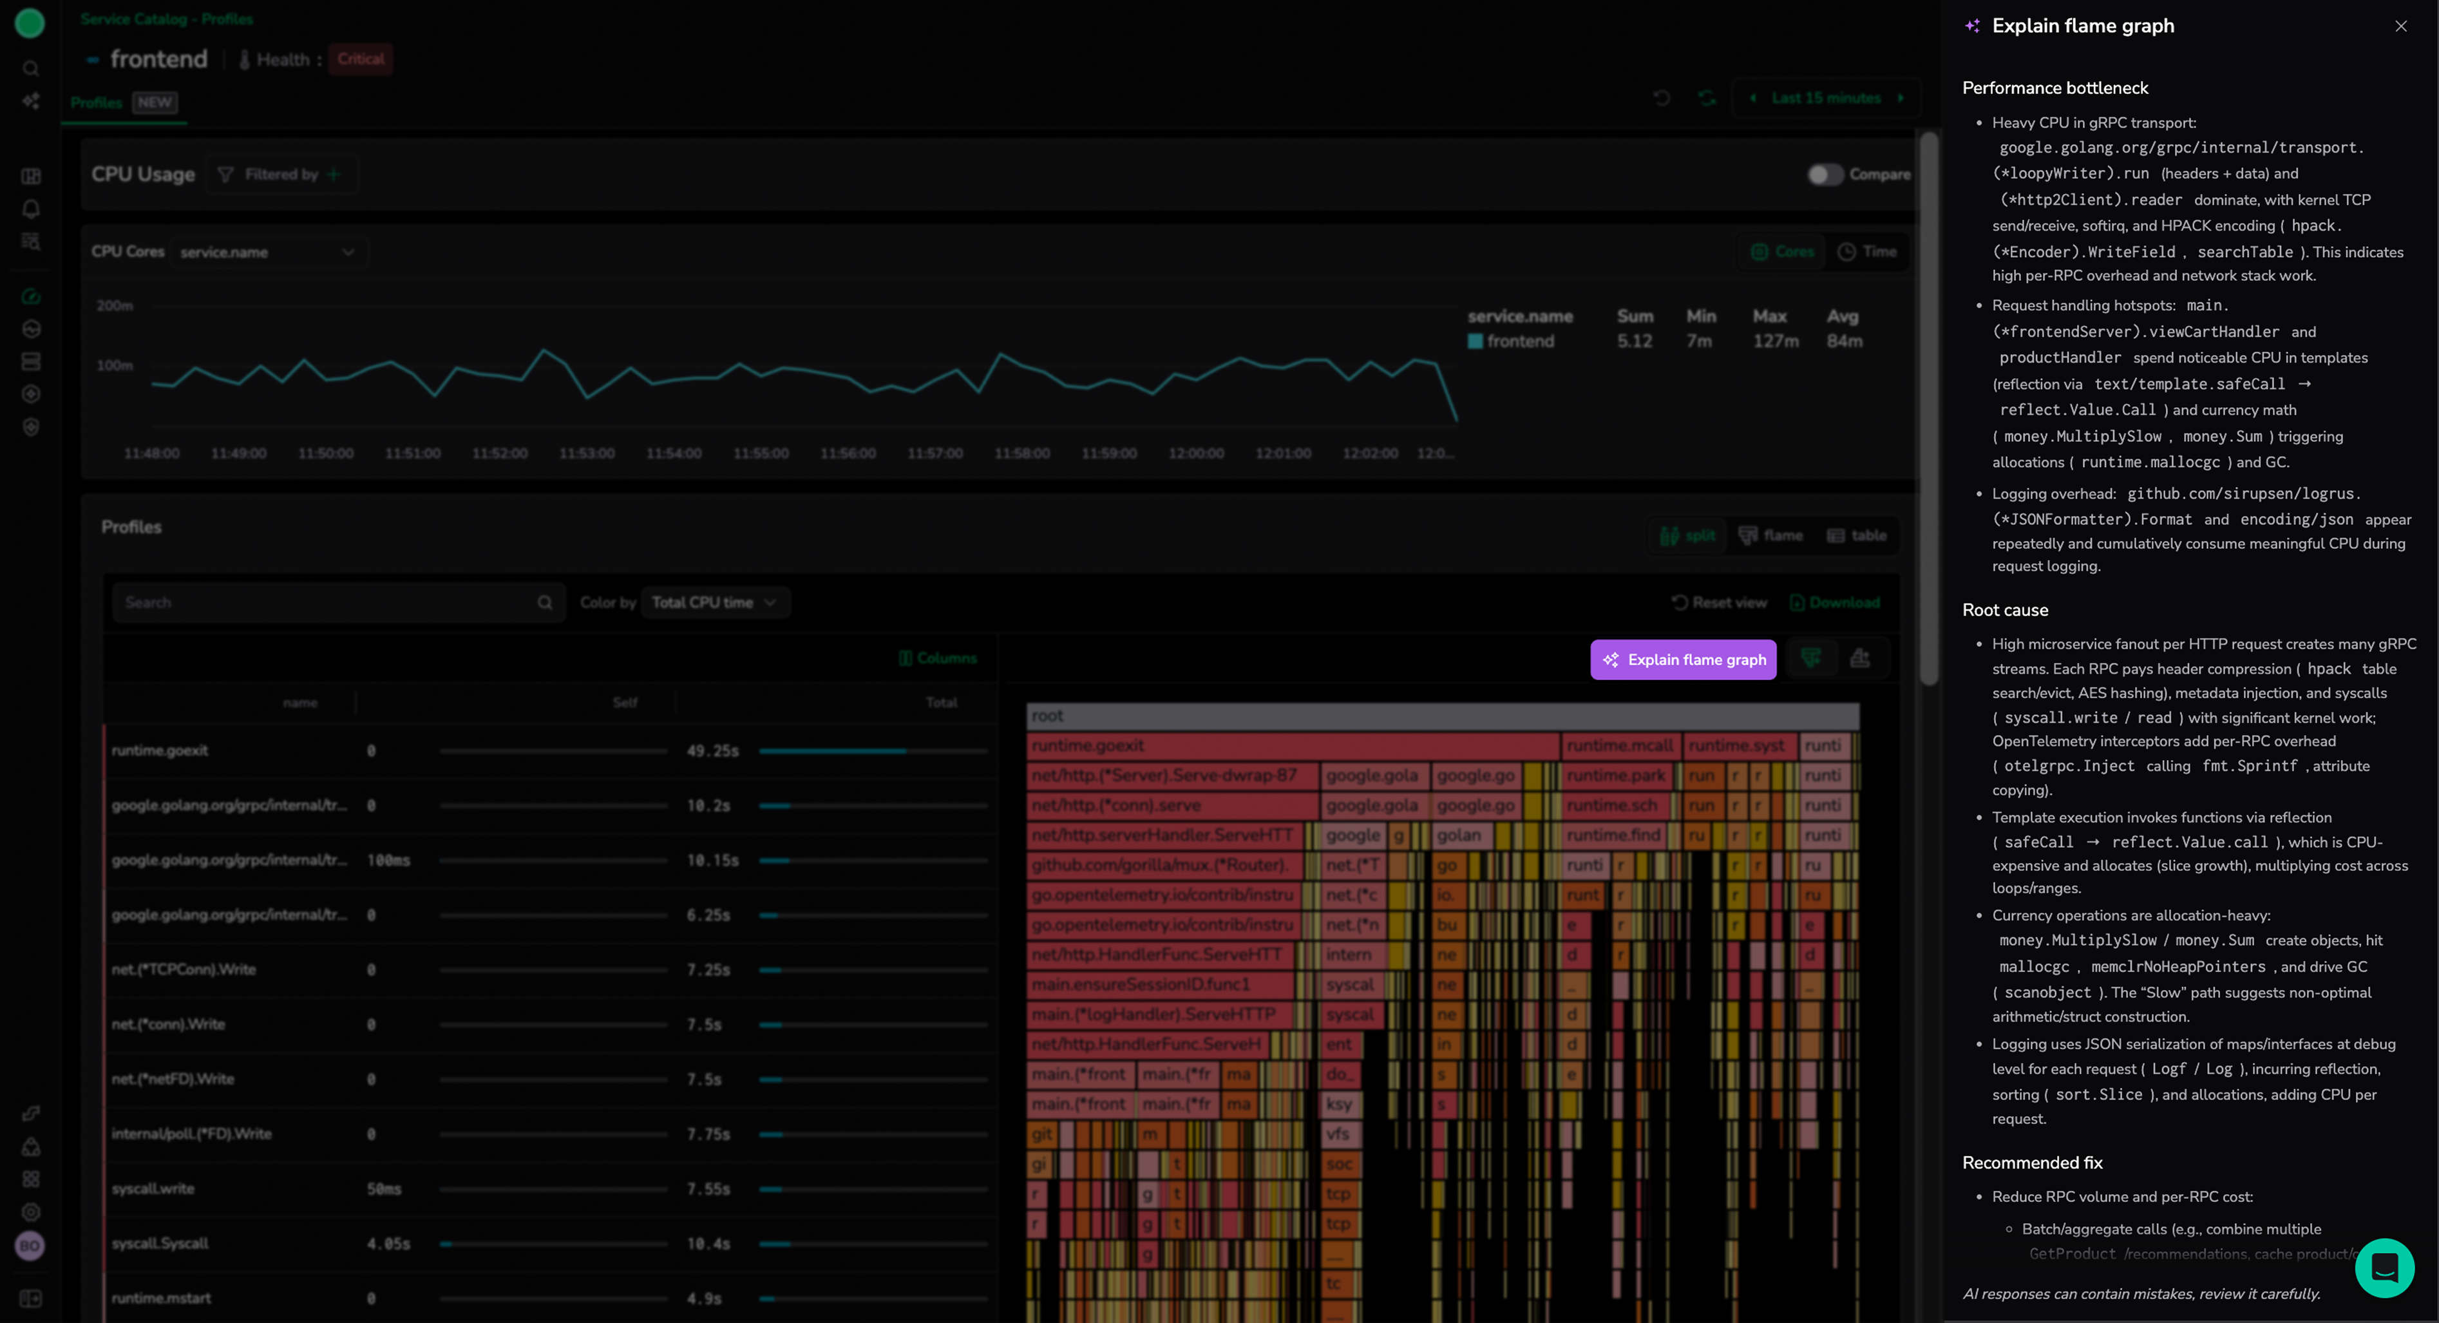Open alerts bell icon in sidebar

click(x=30, y=208)
